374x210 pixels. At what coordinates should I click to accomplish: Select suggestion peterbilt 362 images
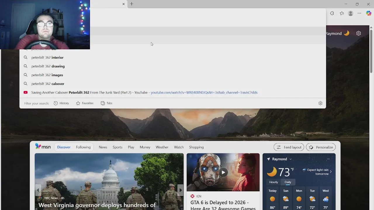(172, 75)
